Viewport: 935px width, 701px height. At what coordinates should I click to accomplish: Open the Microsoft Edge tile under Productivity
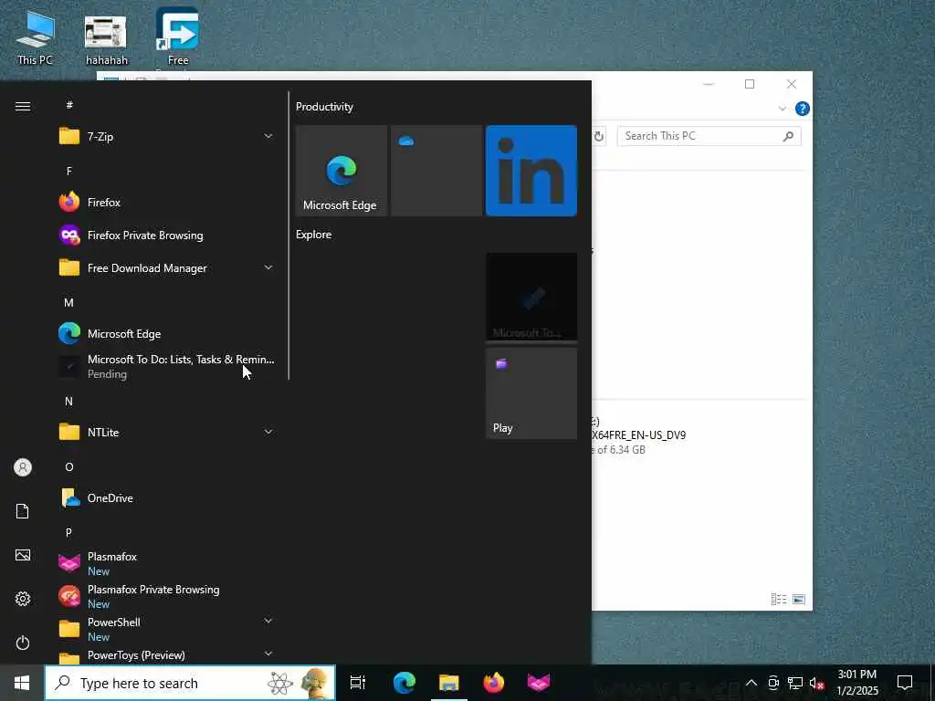pos(341,171)
